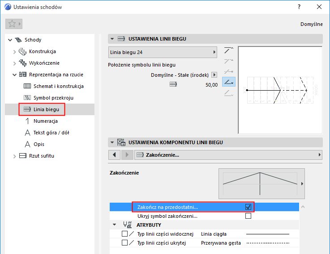330x254 pixels.
Task: Collapse Reprezentacja na rzucie node
Action: (14, 75)
